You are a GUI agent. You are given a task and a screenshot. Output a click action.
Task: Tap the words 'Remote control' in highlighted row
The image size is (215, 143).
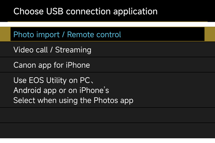point(94,34)
